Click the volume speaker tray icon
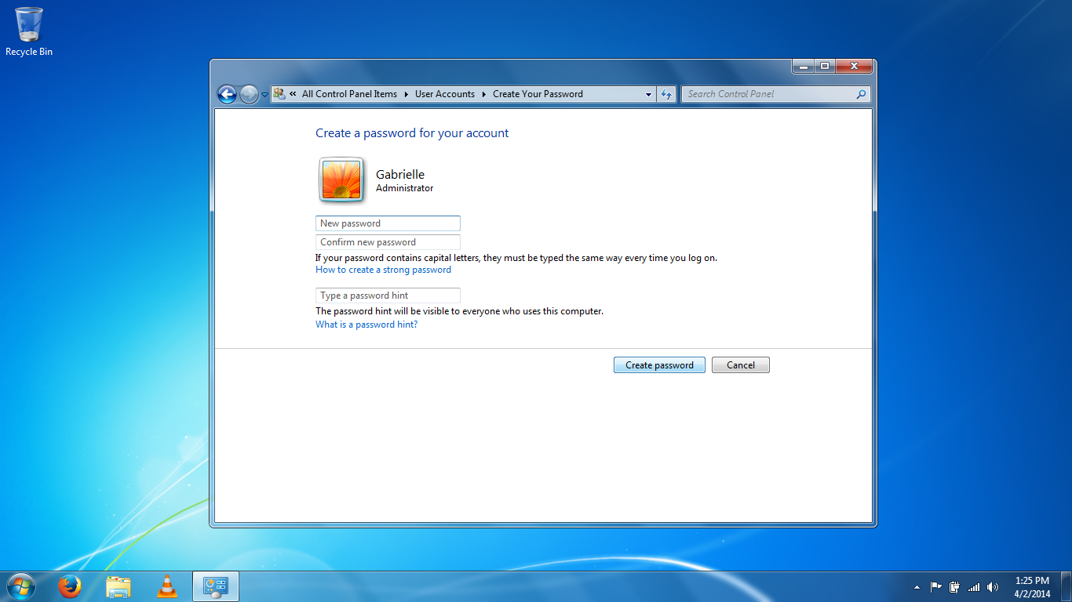This screenshot has height=602, width=1072. 993,587
